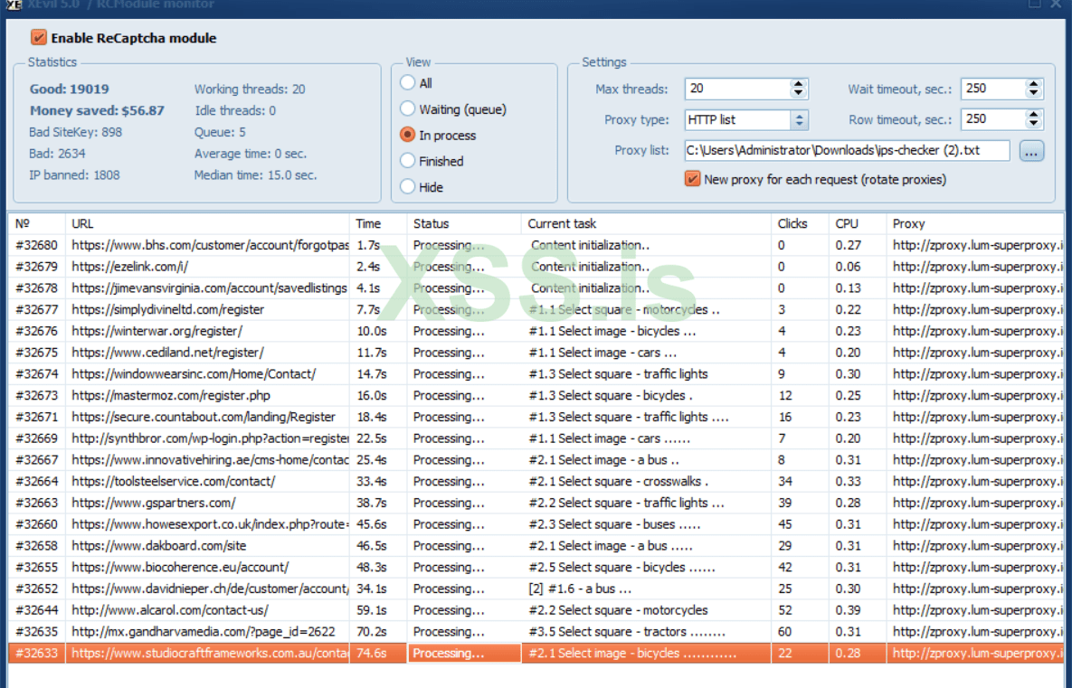Select the All view radio button
Image resolution: width=1072 pixels, height=688 pixels.
point(408,83)
